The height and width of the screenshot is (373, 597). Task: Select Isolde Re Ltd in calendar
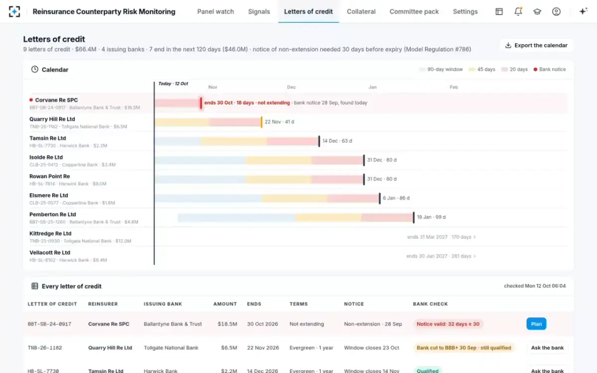click(x=46, y=157)
